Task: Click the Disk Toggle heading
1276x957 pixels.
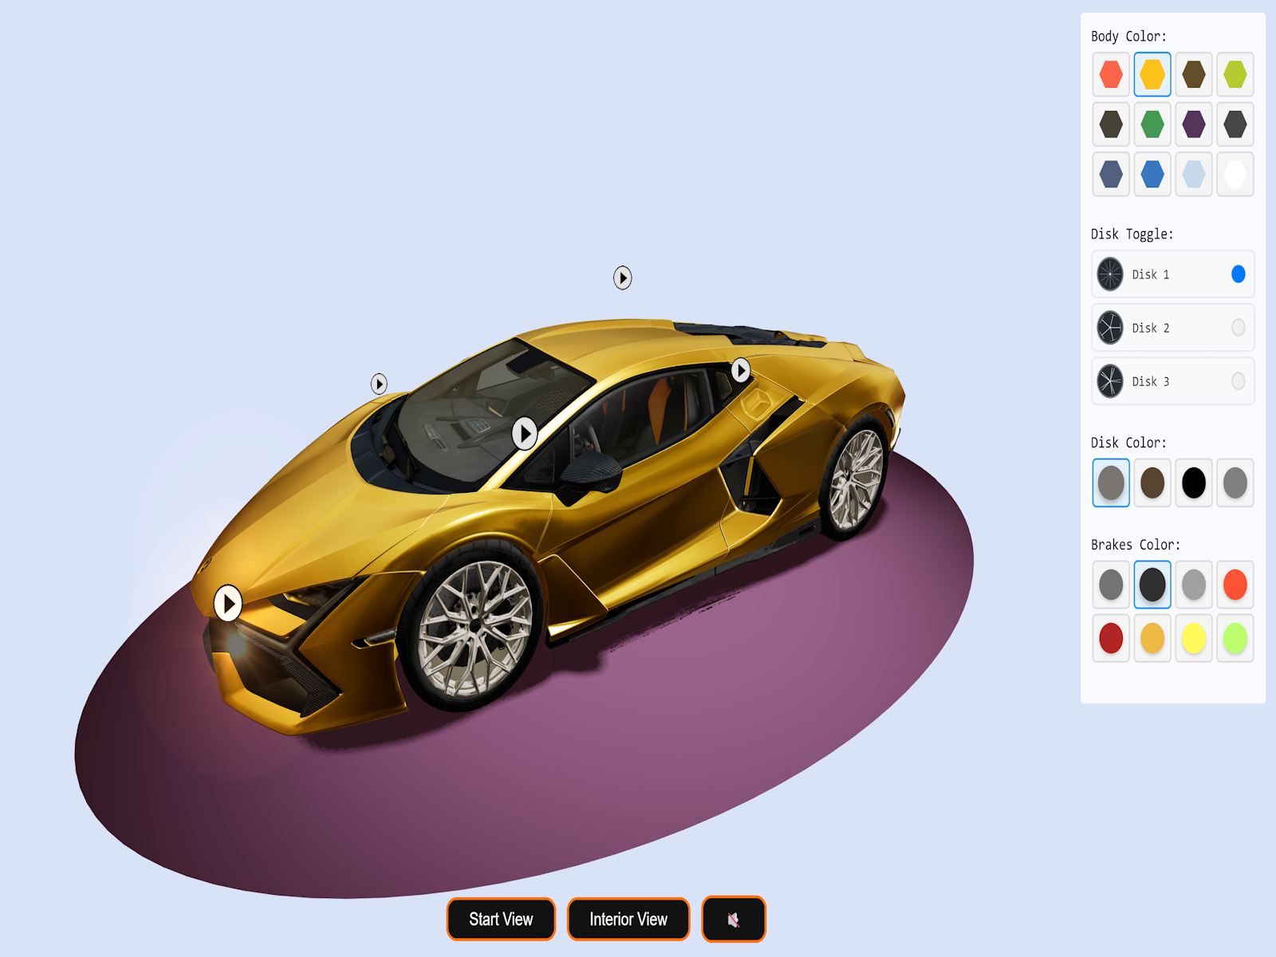Action: [x=1132, y=234]
